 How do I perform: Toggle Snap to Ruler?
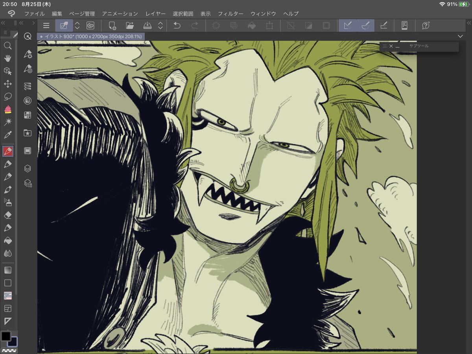[x=347, y=26]
